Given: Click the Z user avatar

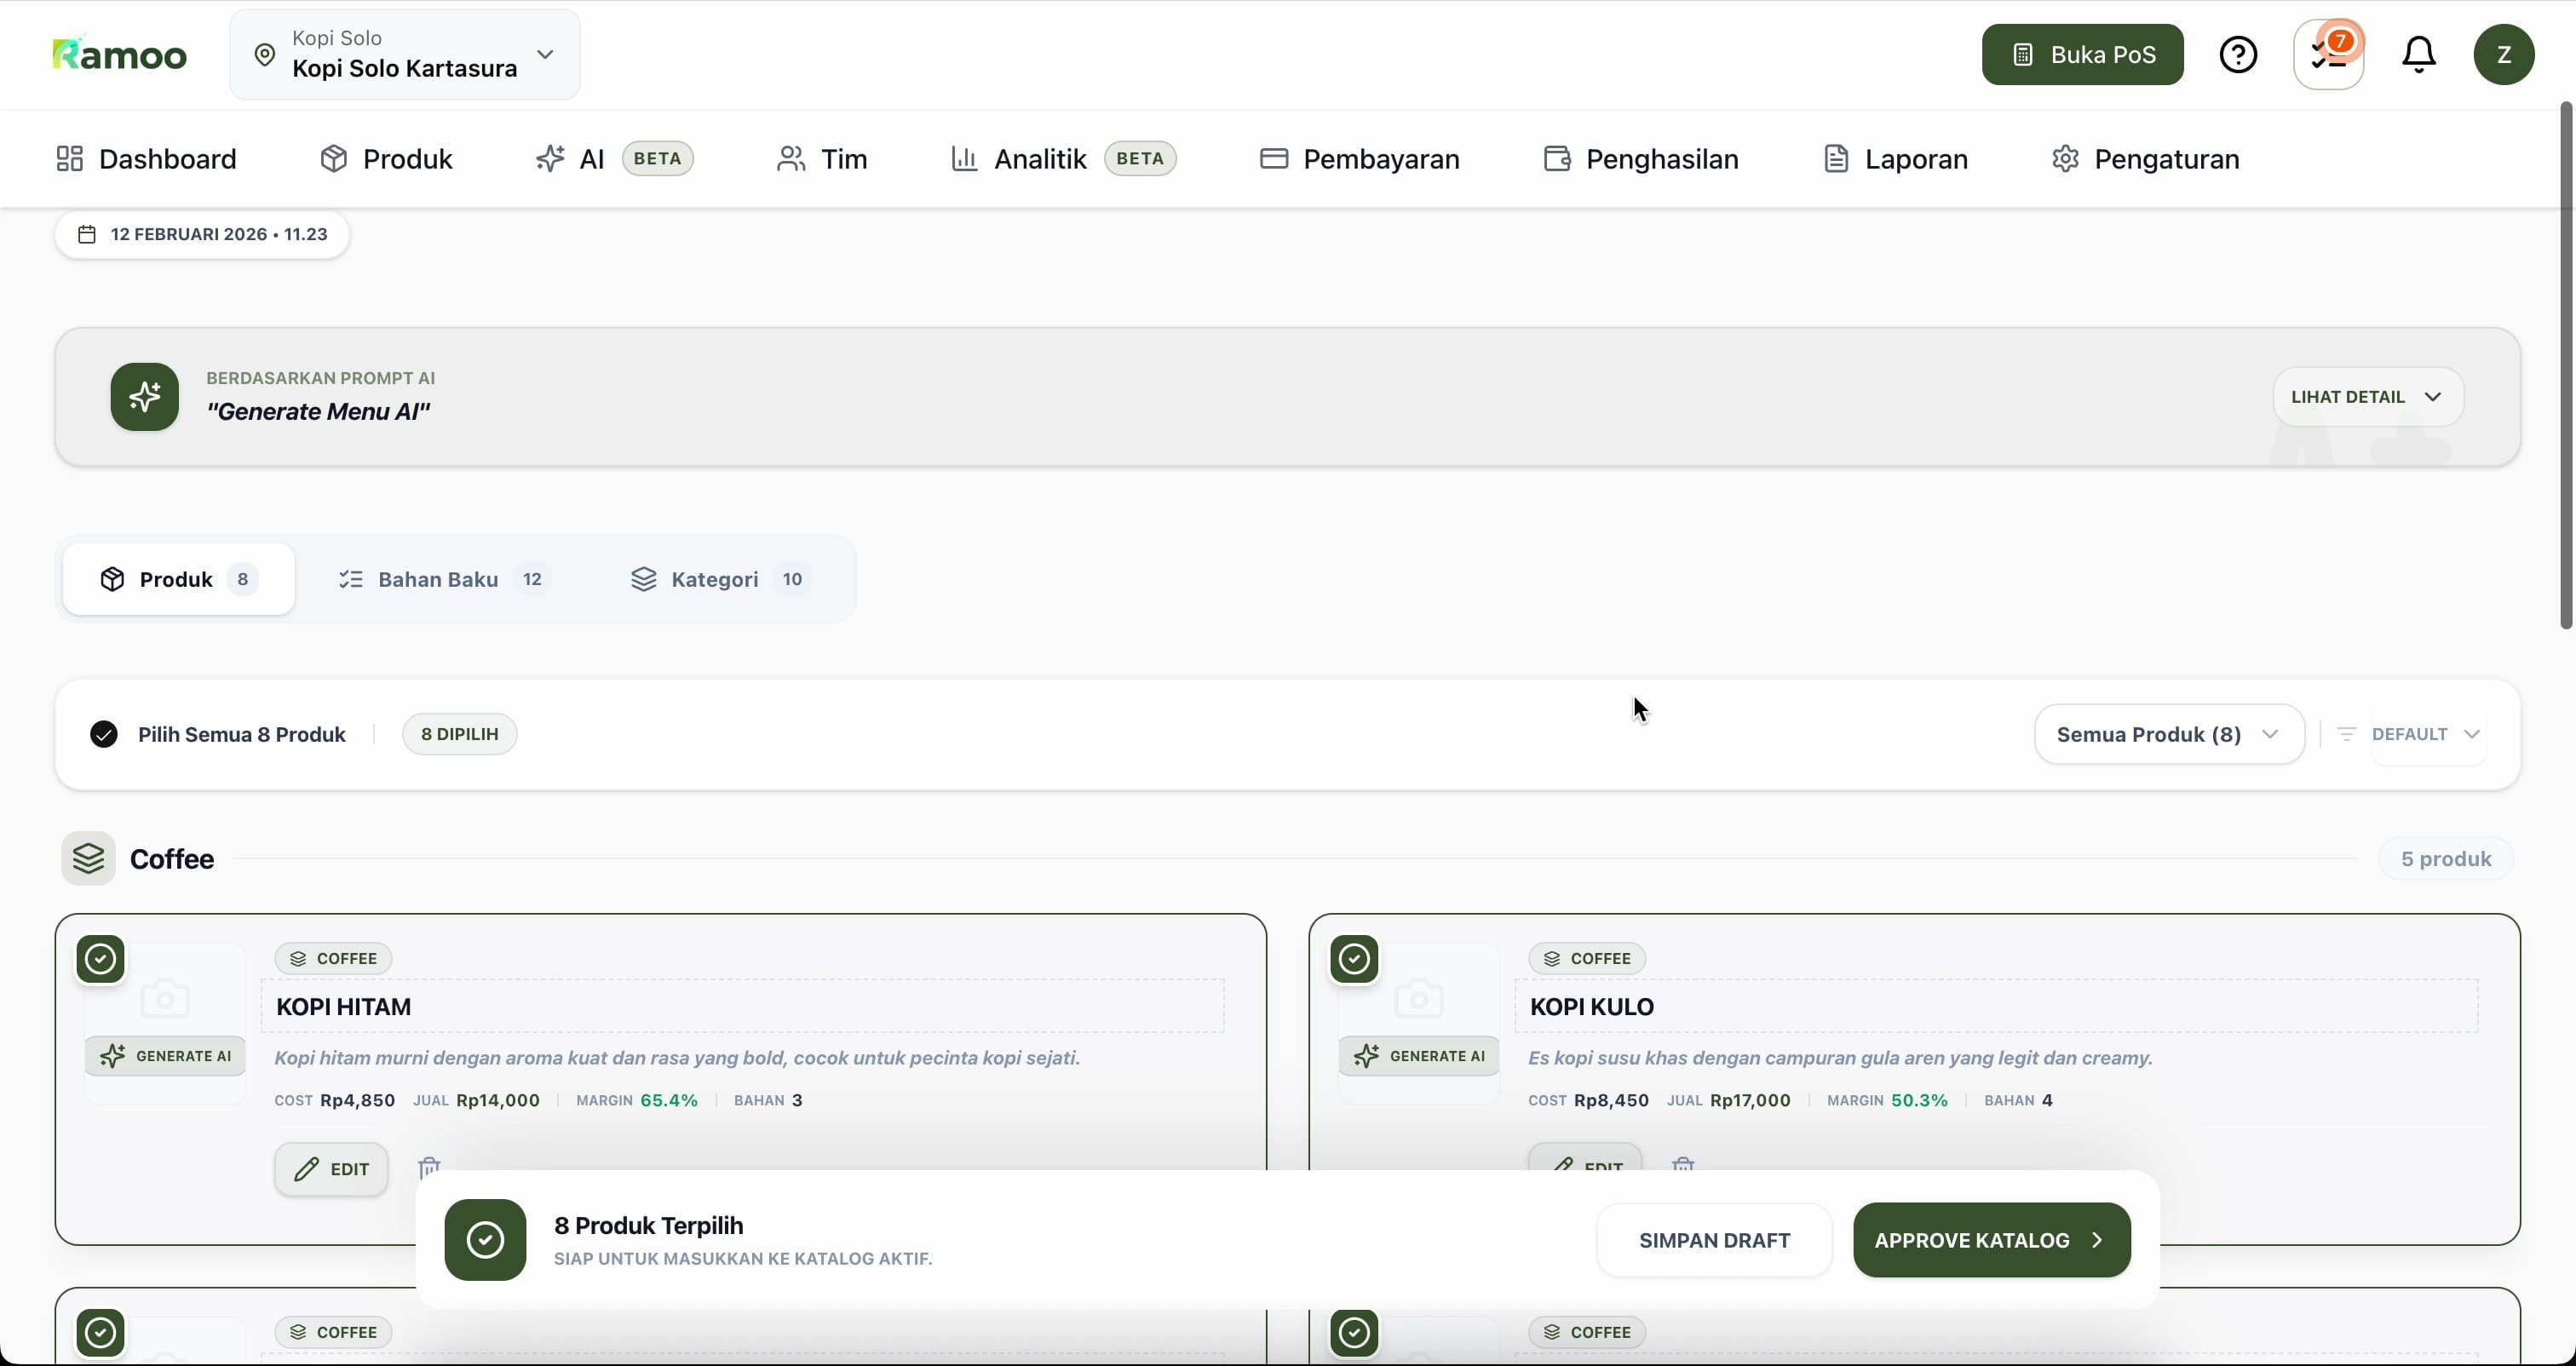Looking at the screenshot, I should [x=2503, y=54].
